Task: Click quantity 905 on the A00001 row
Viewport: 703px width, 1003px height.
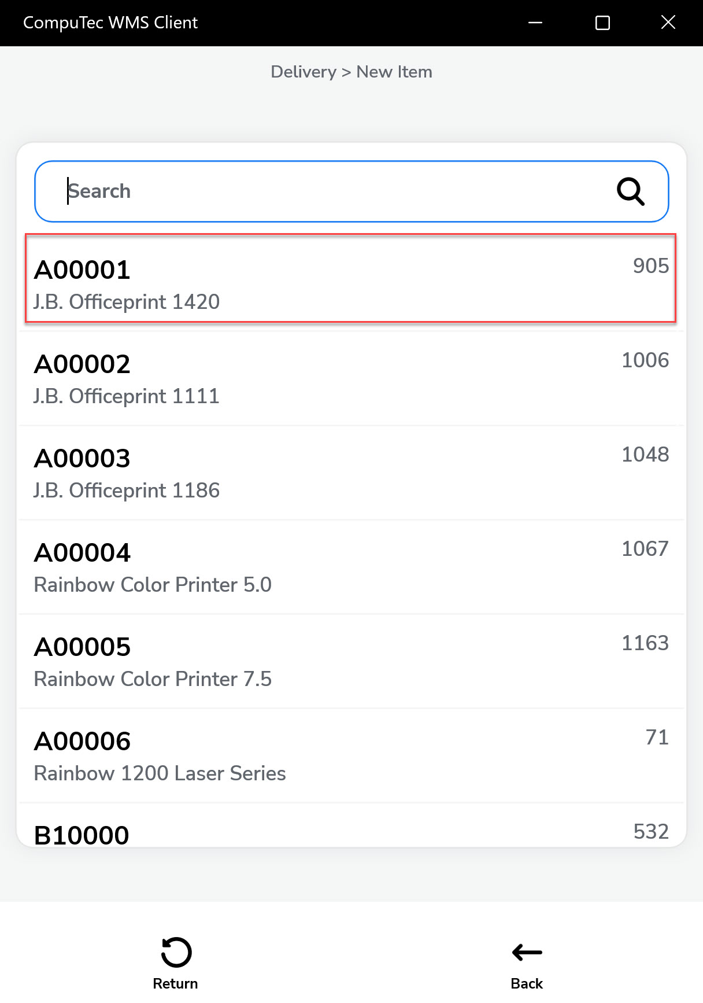Action: pyautogui.click(x=650, y=266)
